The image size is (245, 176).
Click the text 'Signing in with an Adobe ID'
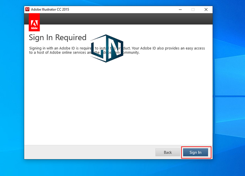52,48
